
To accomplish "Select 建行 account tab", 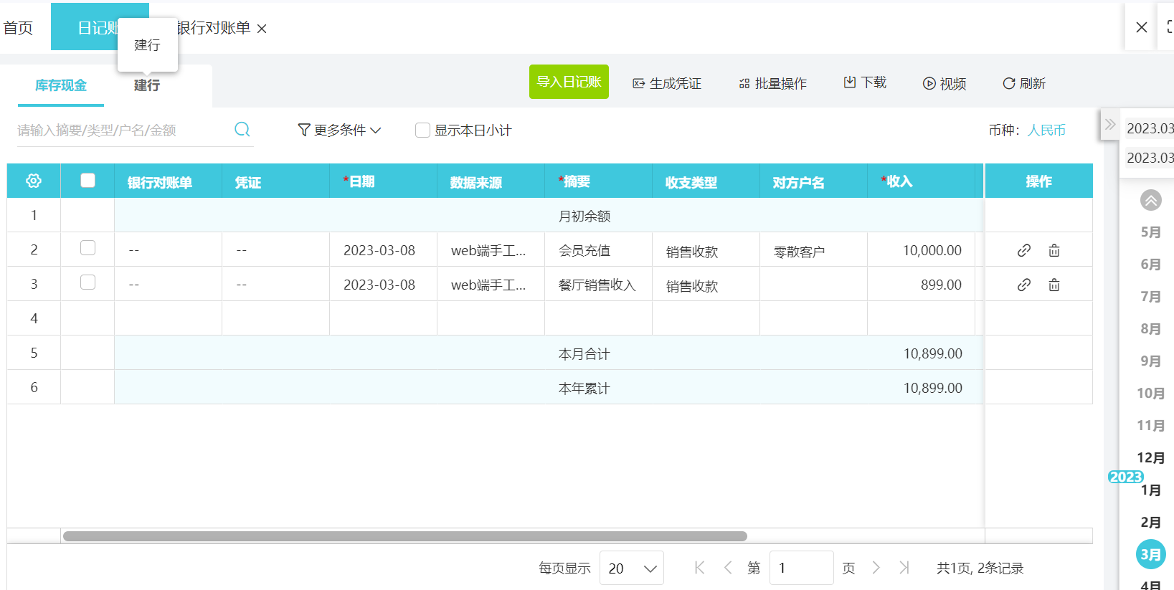I will point(147,85).
